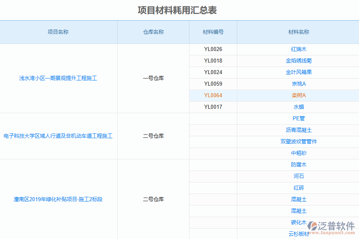Open the 防腐木 material entry
The width and height of the screenshot is (359, 239).
299,165
